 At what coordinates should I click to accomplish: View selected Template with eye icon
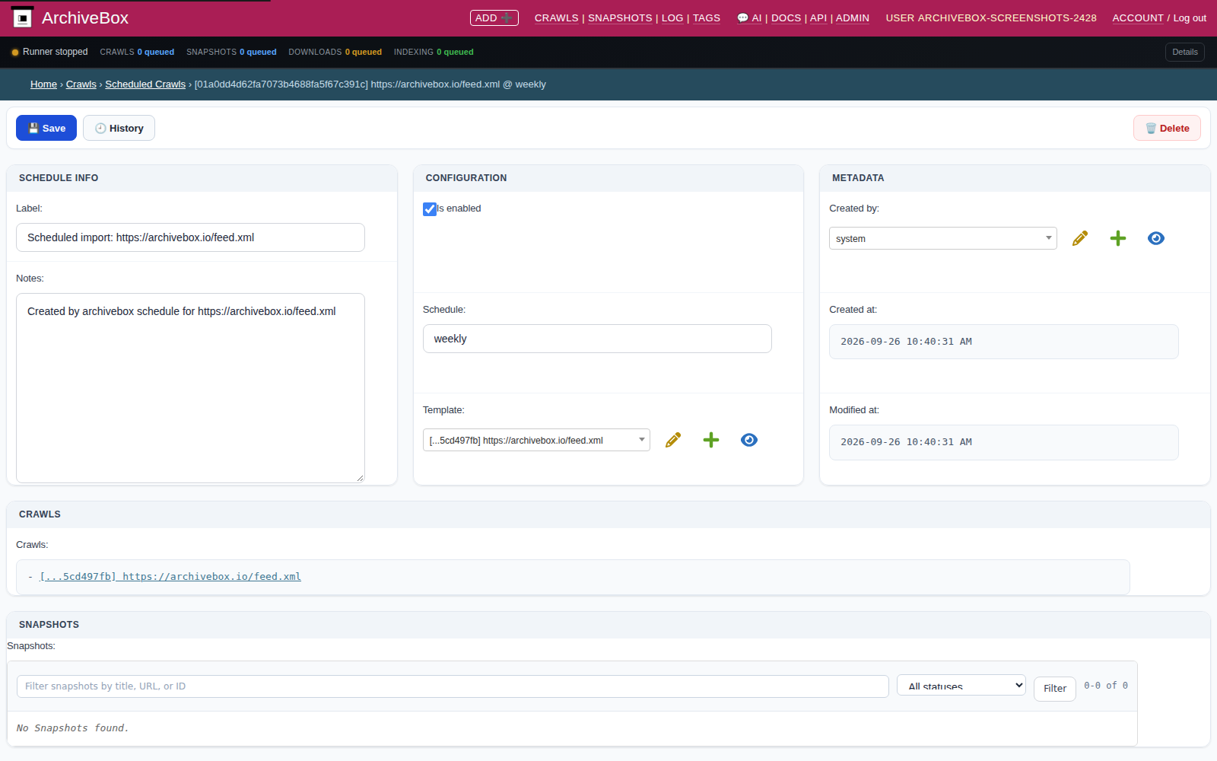749,440
